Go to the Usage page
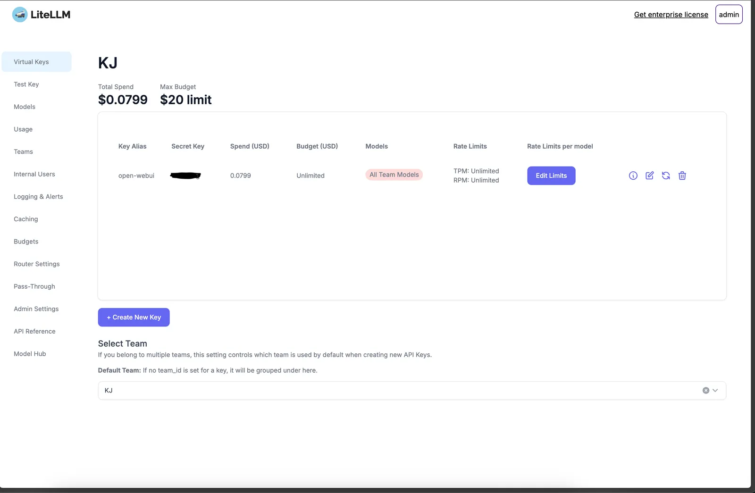The height and width of the screenshot is (493, 755). coord(23,129)
